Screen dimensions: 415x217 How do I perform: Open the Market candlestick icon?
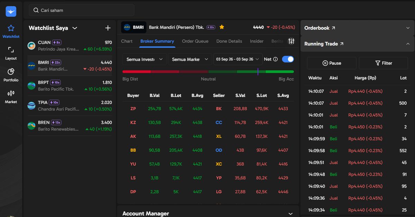pos(11,93)
